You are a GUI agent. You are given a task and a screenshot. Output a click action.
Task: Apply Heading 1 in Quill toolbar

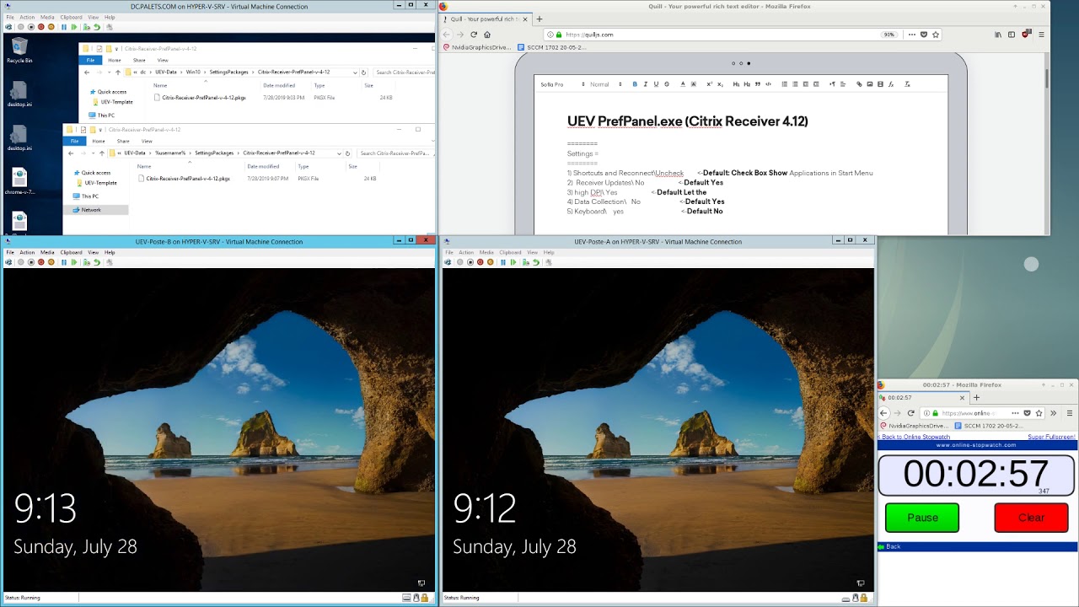736,84
